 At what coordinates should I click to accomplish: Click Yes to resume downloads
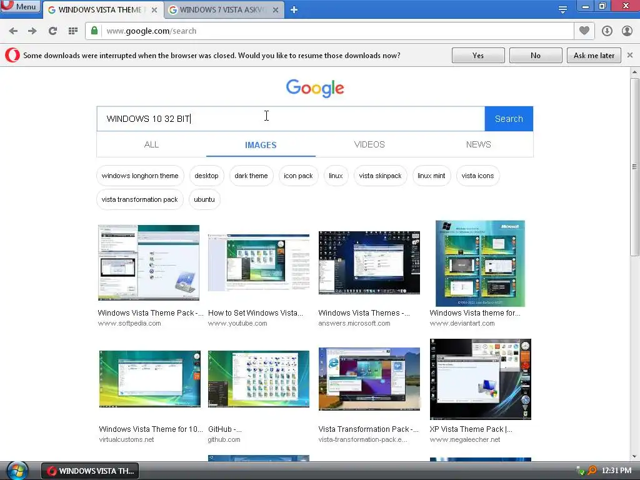pyautogui.click(x=478, y=55)
